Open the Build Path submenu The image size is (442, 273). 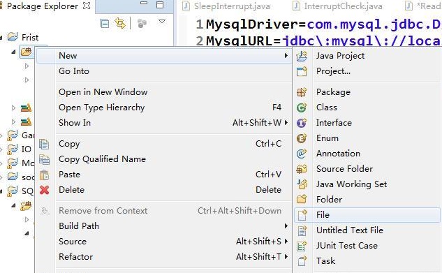tap(164, 226)
